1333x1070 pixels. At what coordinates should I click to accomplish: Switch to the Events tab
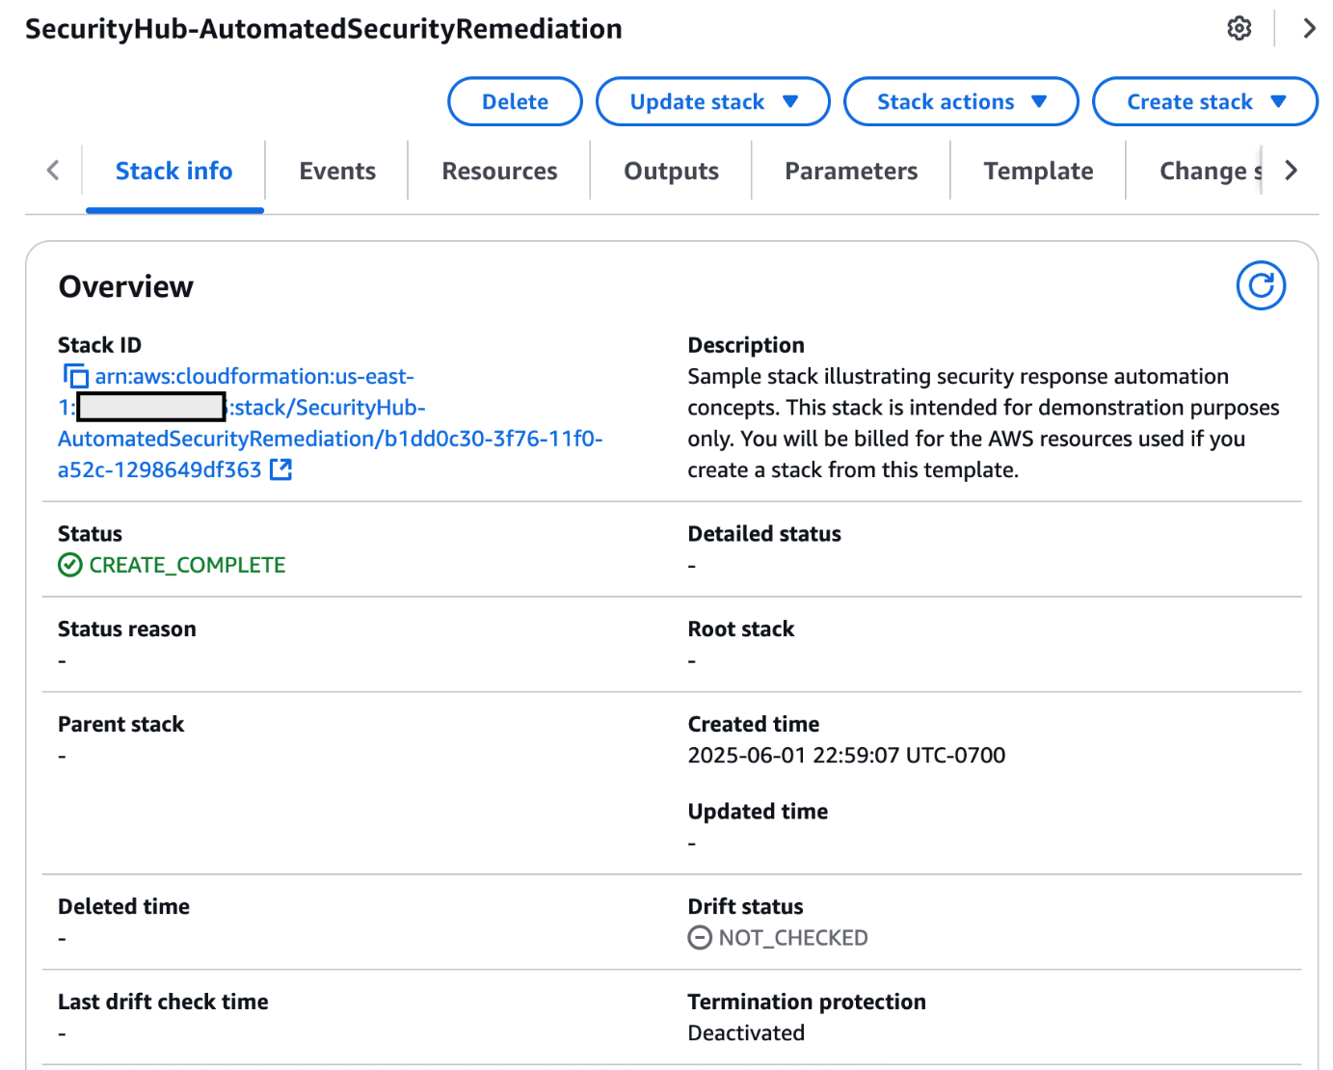pyautogui.click(x=337, y=171)
